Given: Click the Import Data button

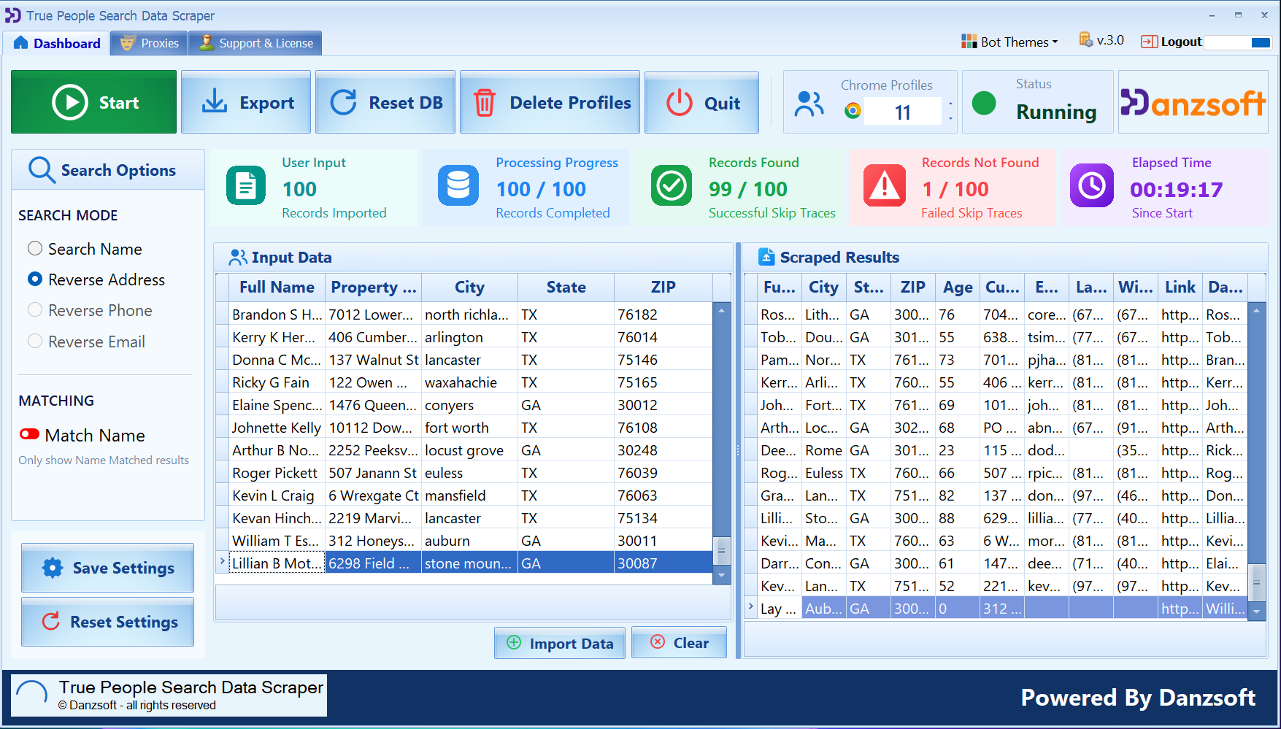Looking at the screenshot, I should tap(560, 643).
